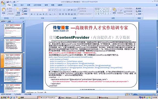
Task: Select the isosceles triangle shape
Action: [x=98, y=11]
